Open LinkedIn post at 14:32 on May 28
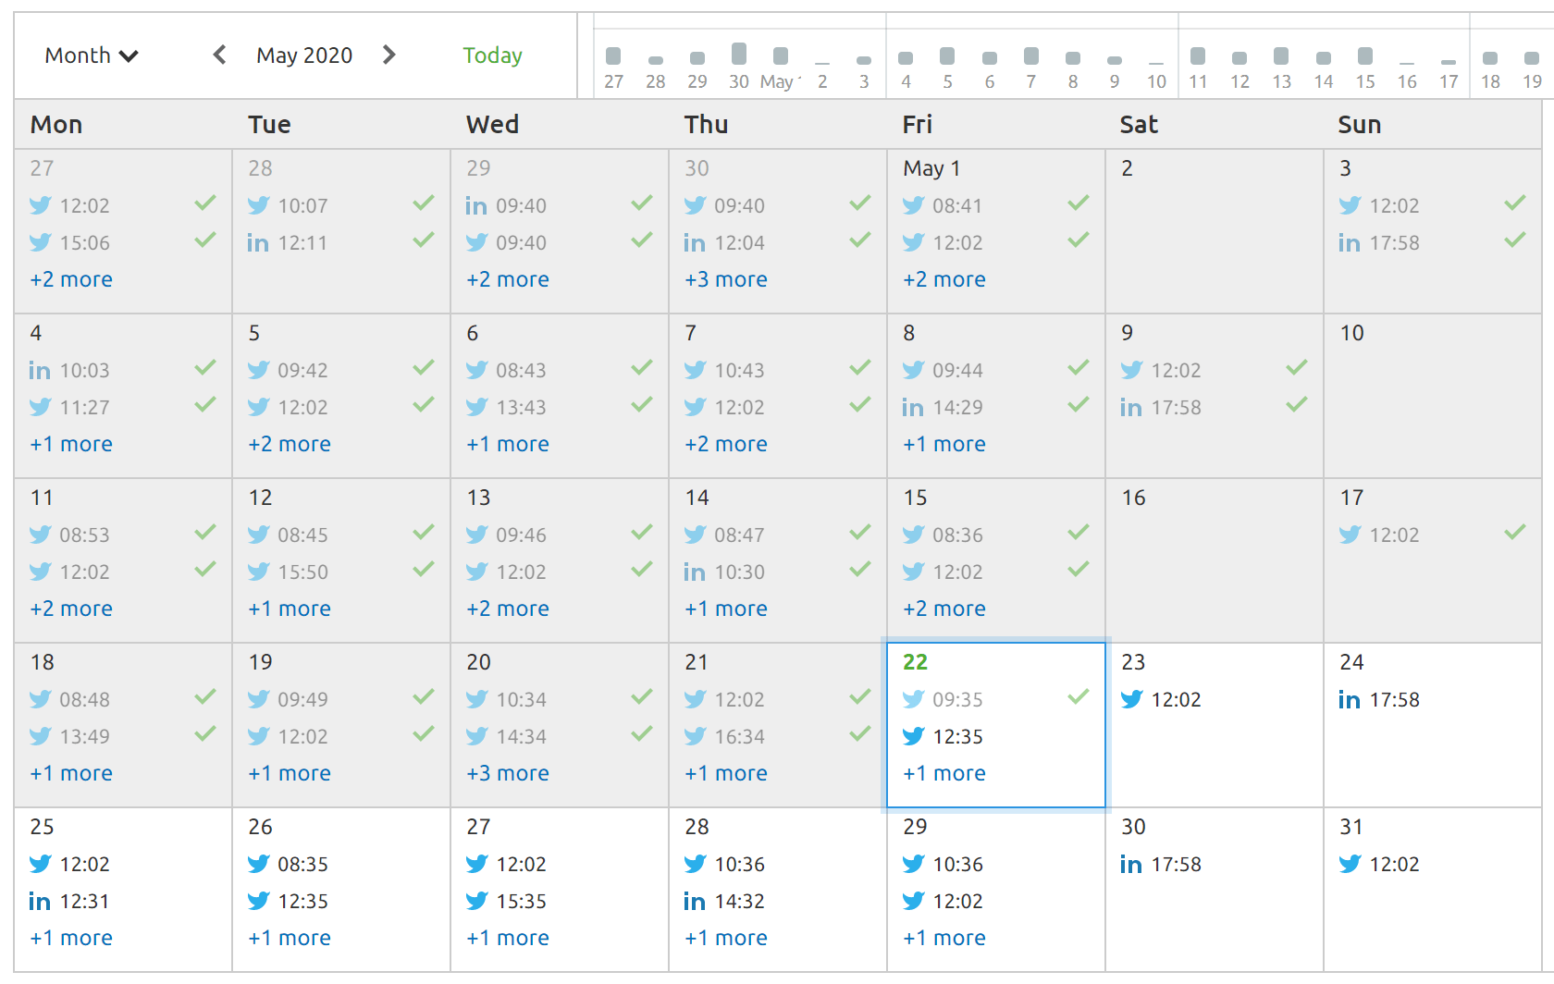 pos(724,901)
